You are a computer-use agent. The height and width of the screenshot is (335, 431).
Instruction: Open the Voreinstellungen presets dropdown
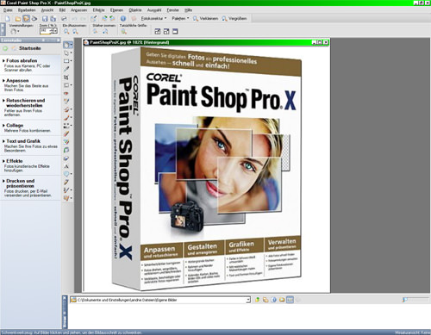tap(15, 31)
